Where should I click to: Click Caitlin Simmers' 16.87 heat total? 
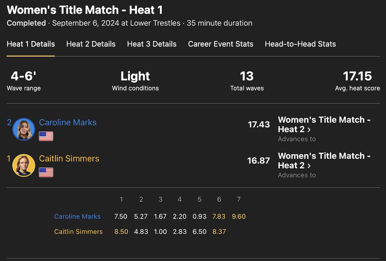tap(259, 161)
